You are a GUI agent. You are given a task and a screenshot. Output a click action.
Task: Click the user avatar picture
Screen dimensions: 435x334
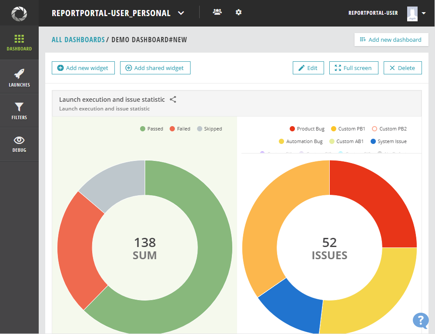point(412,13)
